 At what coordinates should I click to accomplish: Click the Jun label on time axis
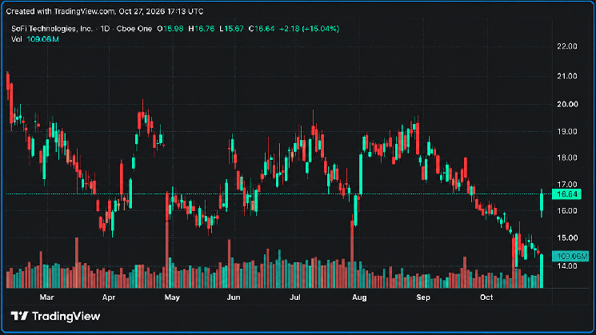click(234, 297)
